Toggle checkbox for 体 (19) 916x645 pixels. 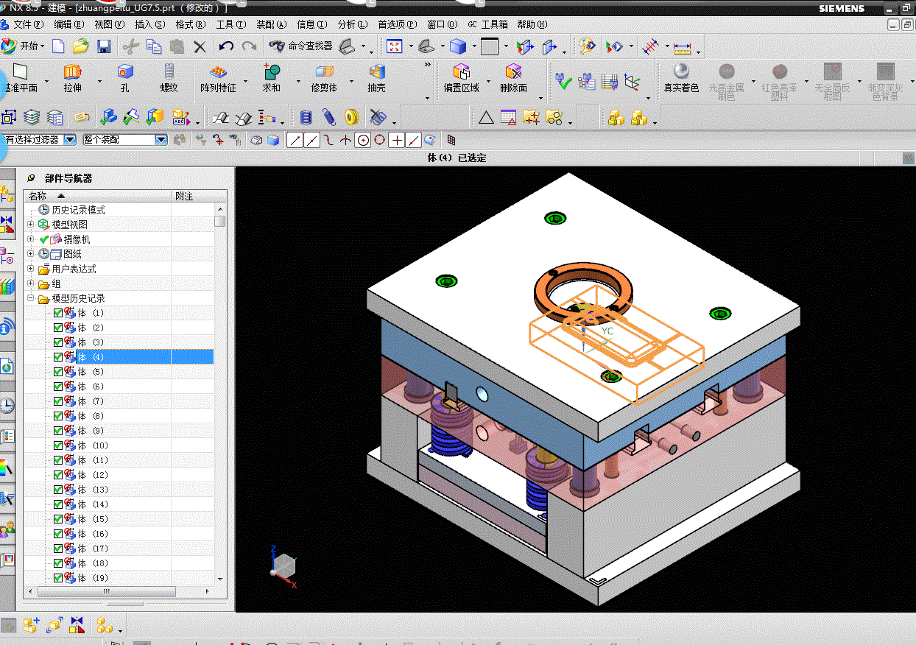click(58, 578)
